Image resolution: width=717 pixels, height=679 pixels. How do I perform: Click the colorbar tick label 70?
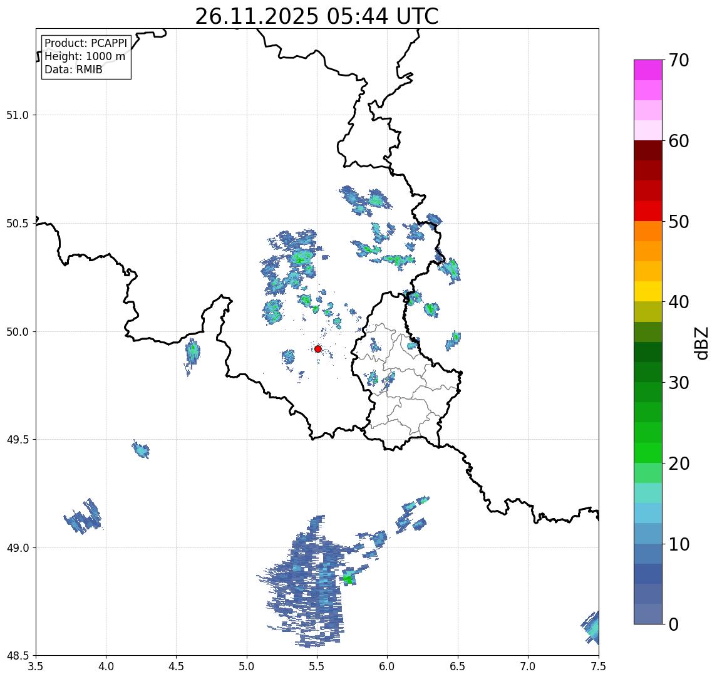click(x=679, y=60)
